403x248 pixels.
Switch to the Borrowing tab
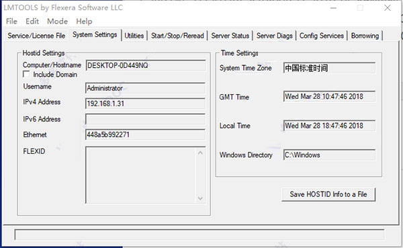pos(365,36)
